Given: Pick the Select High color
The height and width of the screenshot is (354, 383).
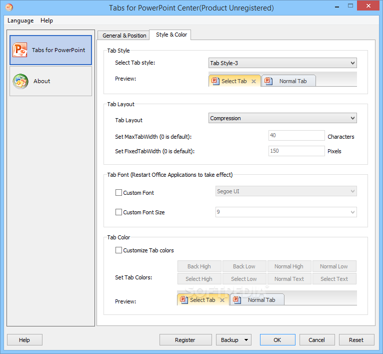Looking at the screenshot, I should (199, 279).
